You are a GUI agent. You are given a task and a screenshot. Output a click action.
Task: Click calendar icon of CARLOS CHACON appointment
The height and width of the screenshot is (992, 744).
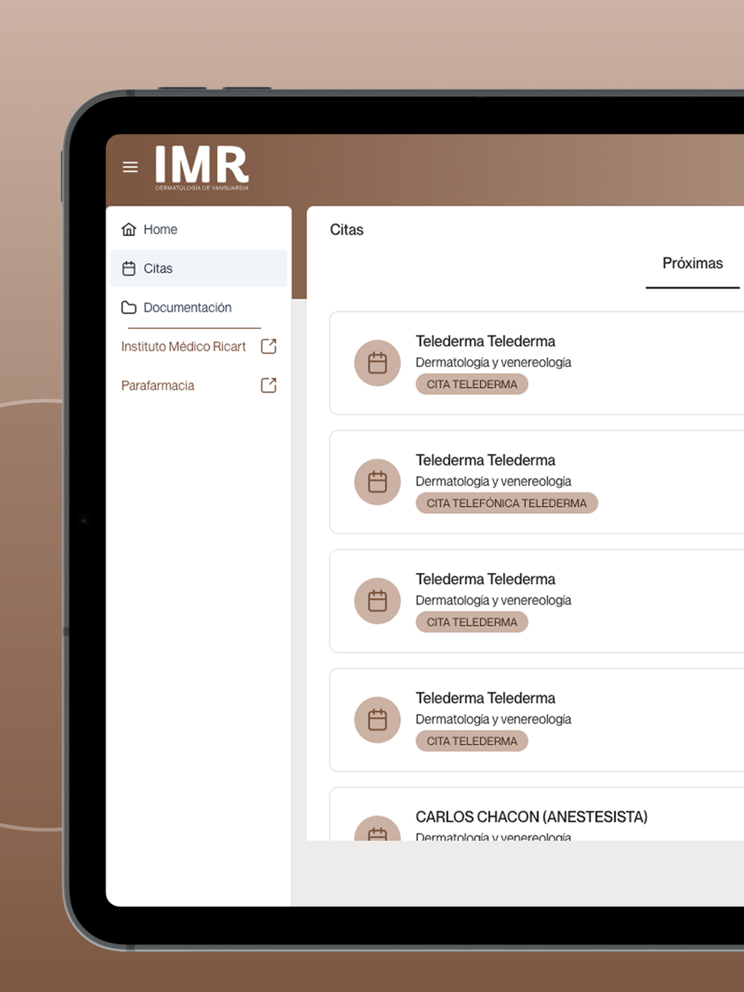[x=377, y=829]
